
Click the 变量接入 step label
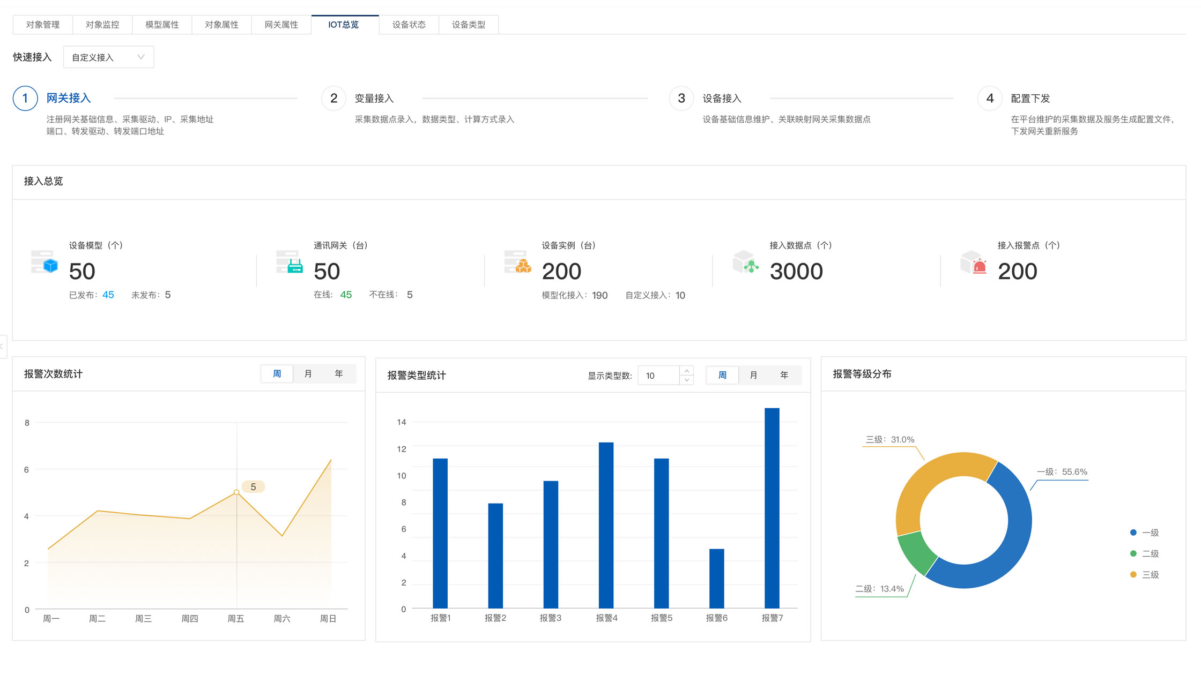click(x=374, y=99)
